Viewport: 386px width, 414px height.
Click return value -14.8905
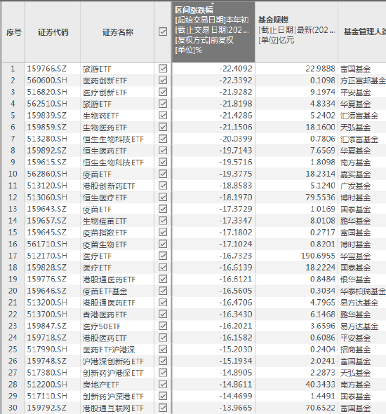pos(236,373)
